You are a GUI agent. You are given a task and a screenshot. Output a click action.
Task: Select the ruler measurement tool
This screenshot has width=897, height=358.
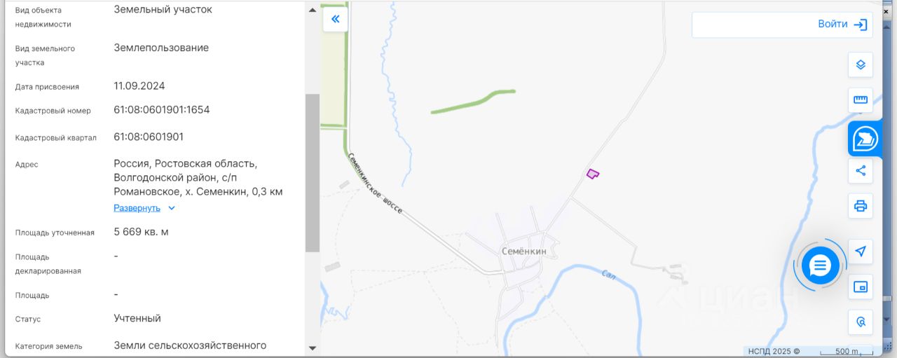pos(861,100)
